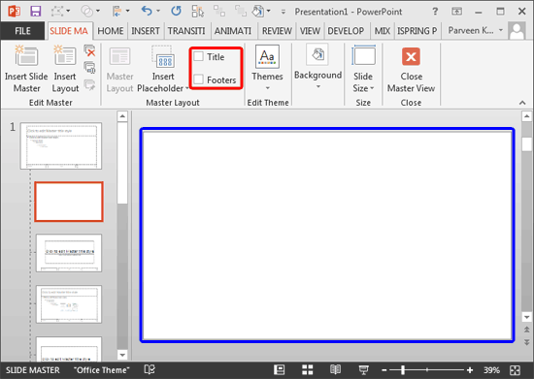534x379 pixels.
Task: Click the Undo arrow icon
Action: coord(147,12)
